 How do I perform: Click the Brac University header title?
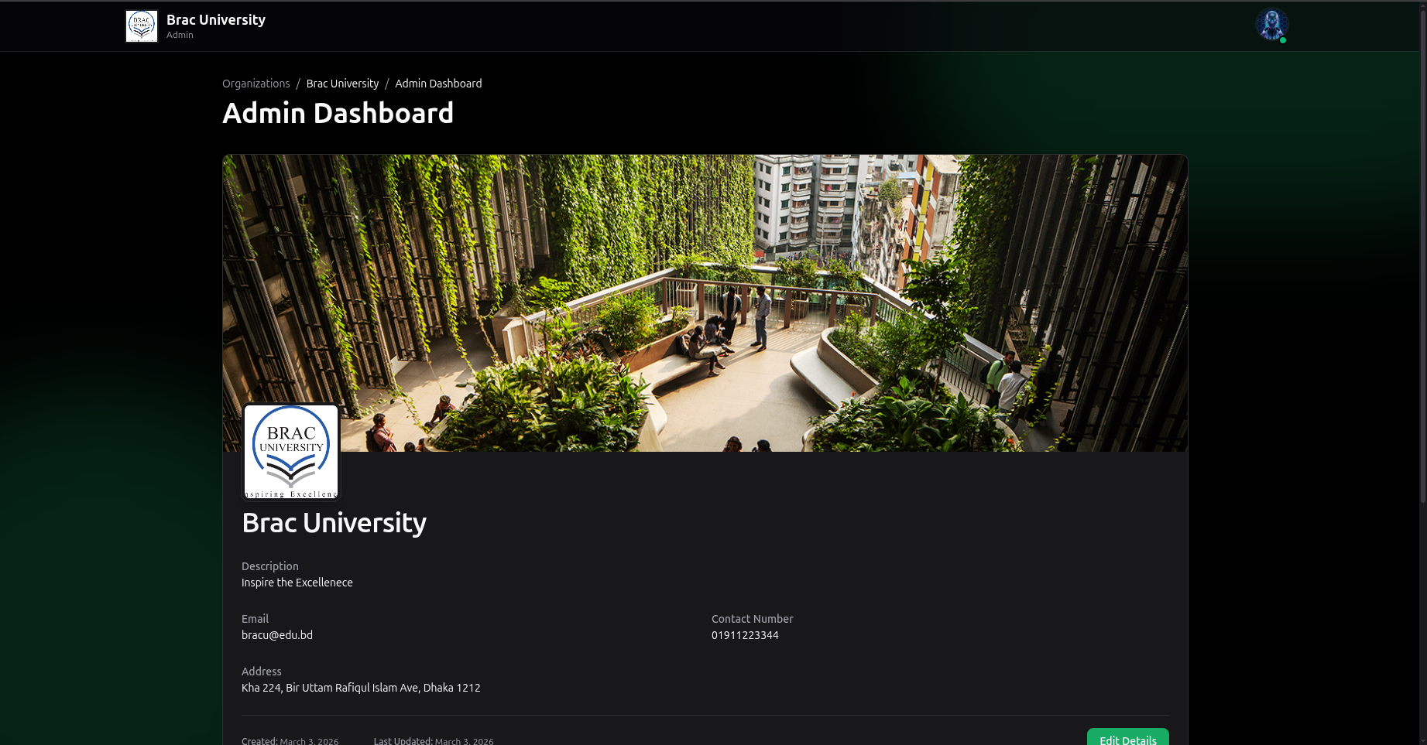(216, 20)
